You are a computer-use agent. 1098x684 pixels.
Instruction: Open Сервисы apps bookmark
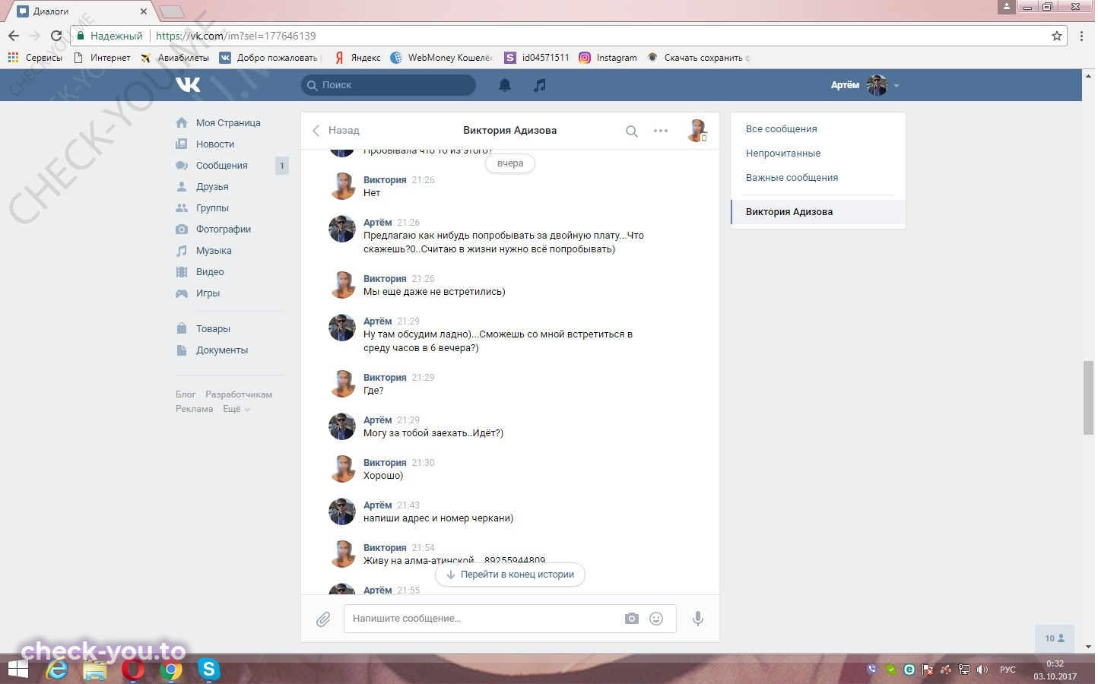pos(35,58)
